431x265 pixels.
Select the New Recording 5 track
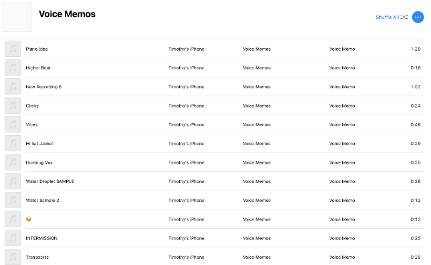pos(44,87)
